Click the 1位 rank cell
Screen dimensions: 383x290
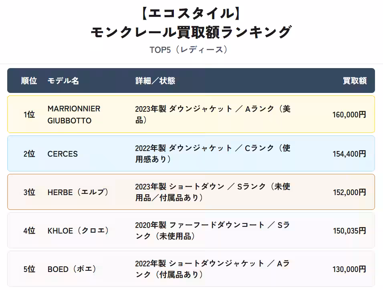coord(29,115)
